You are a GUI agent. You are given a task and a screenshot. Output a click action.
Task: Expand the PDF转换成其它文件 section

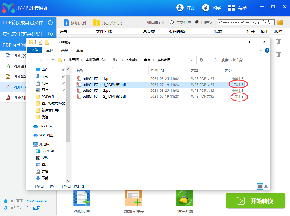50,23
